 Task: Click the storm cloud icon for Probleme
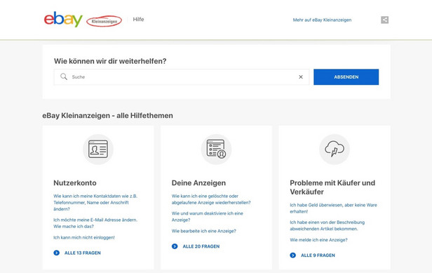pos(335,149)
